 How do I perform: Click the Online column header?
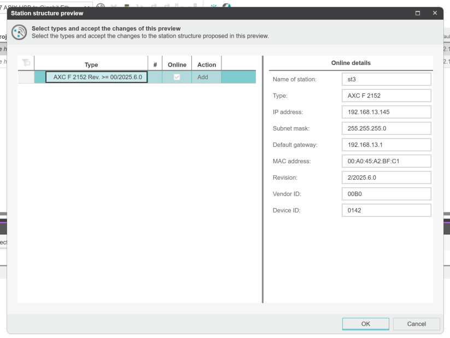[x=177, y=64]
